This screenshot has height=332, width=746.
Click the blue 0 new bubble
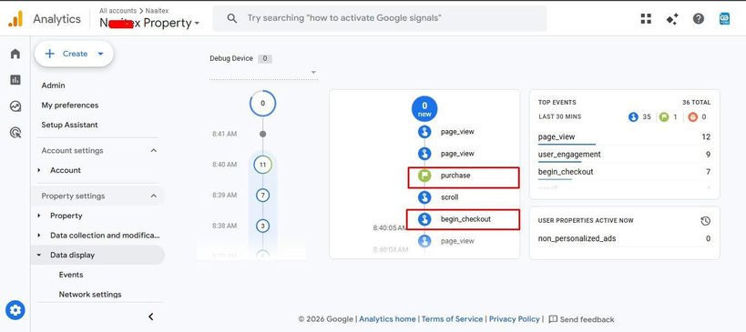[x=424, y=108]
